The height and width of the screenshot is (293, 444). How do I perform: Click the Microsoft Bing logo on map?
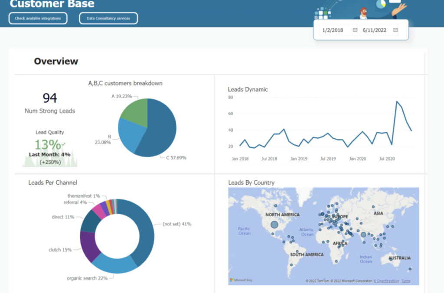pos(241,280)
